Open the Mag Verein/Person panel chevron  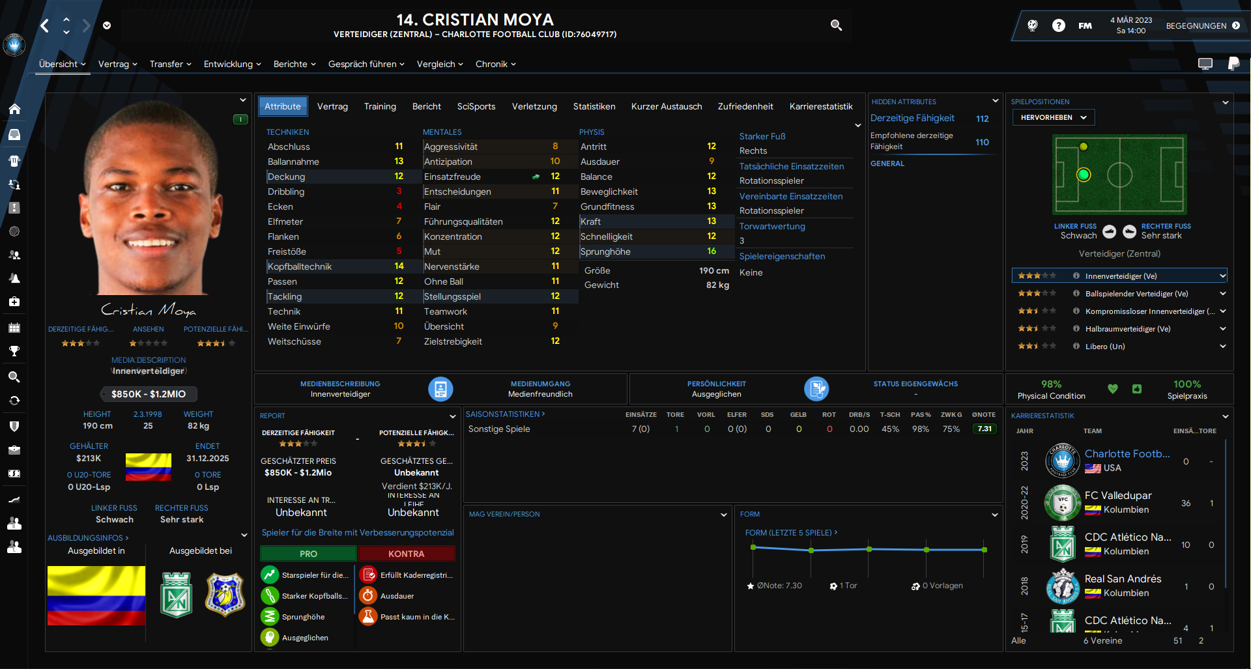point(724,515)
